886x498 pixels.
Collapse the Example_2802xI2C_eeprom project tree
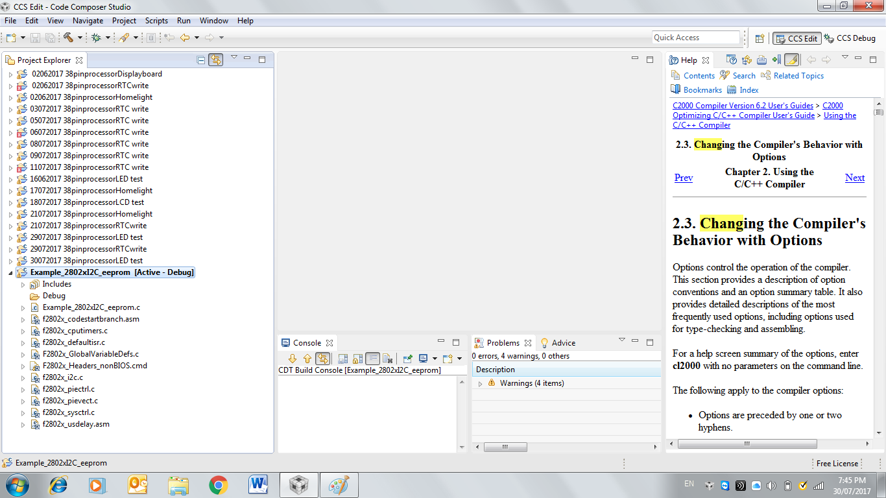(x=10, y=272)
